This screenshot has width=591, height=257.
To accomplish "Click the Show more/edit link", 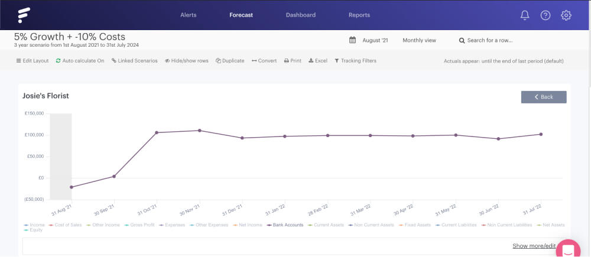I will pyautogui.click(x=534, y=246).
